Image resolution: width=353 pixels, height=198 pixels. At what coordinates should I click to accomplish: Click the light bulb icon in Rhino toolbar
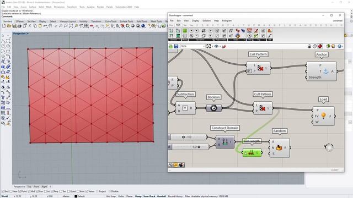click(113, 26)
